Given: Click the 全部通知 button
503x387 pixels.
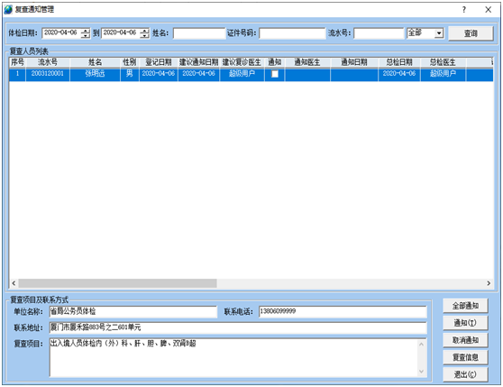Looking at the screenshot, I should (x=465, y=306).
